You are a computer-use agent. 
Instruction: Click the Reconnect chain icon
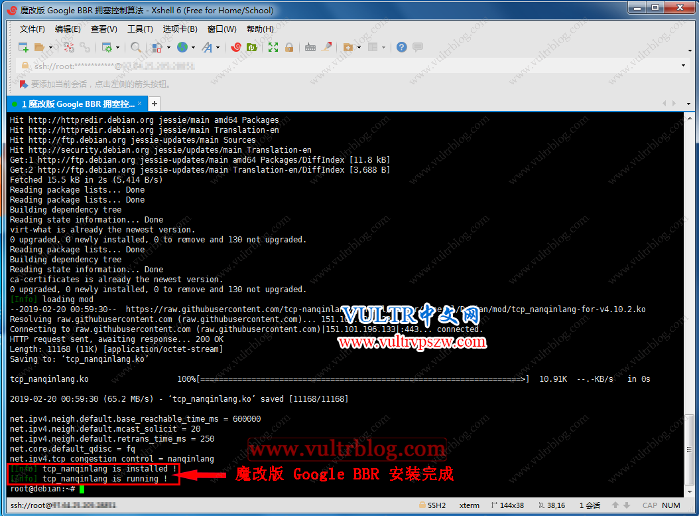point(85,47)
